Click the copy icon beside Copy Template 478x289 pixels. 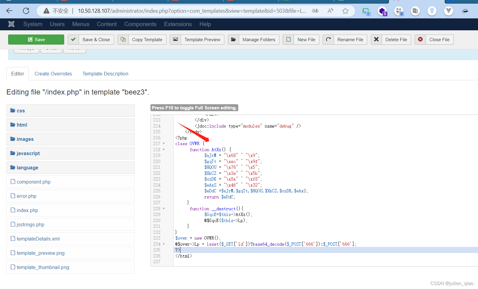coord(123,39)
